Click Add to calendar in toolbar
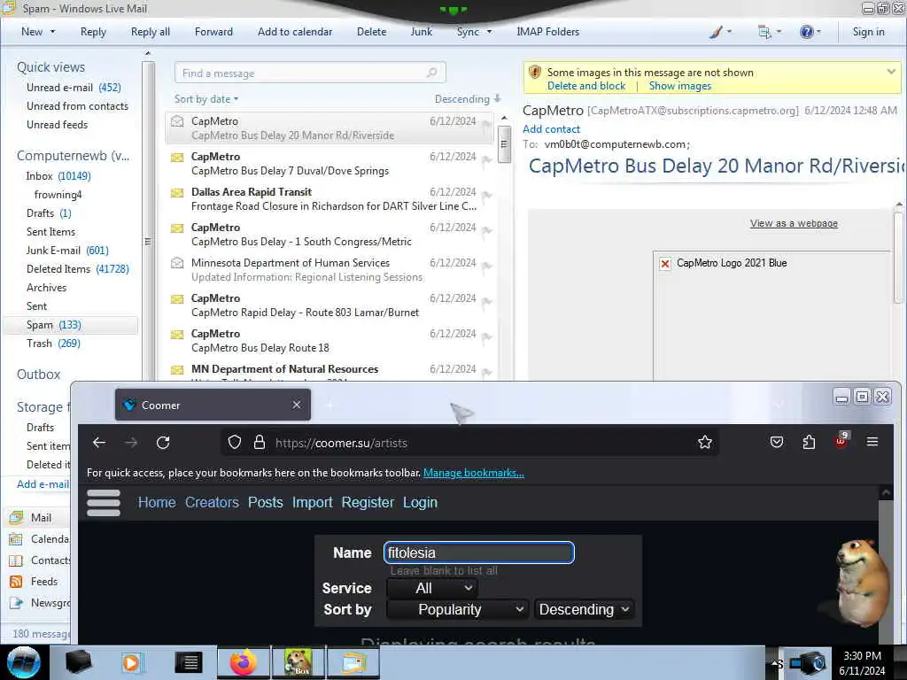Screen dimensions: 907x680 (x=295, y=32)
